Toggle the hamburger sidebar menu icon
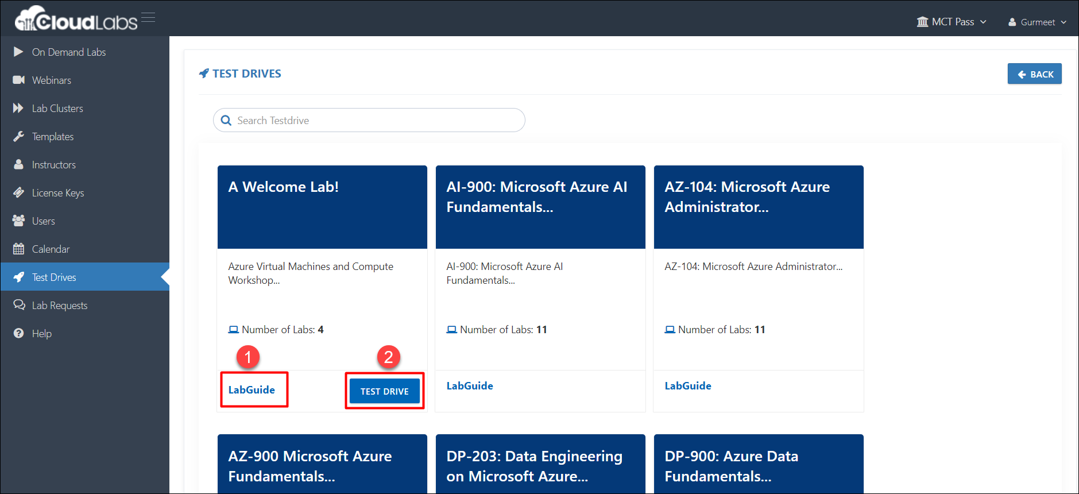The height and width of the screenshot is (494, 1079). point(148,17)
